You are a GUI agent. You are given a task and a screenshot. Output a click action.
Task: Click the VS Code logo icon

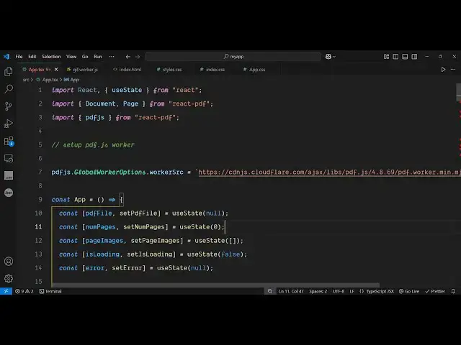click(6, 57)
